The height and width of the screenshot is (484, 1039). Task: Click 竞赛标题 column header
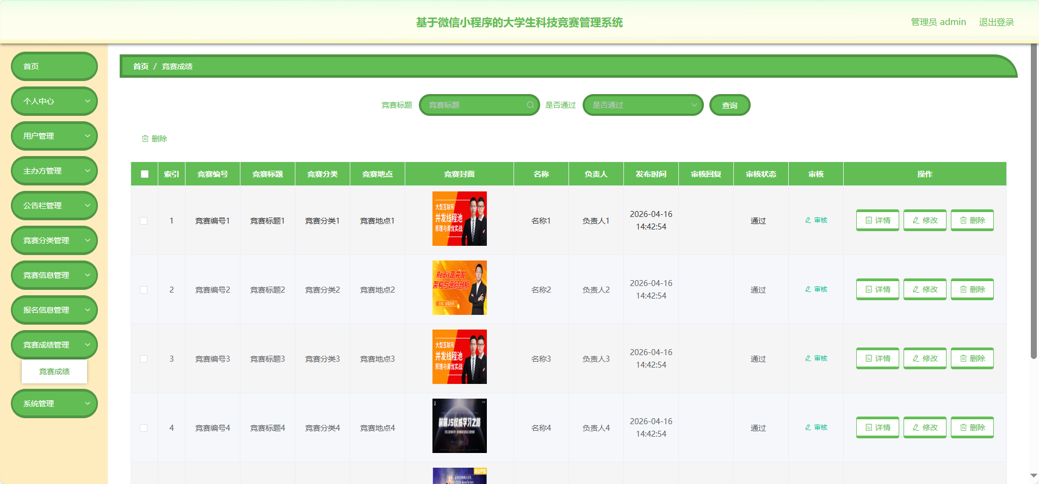click(x=268, y=174)
